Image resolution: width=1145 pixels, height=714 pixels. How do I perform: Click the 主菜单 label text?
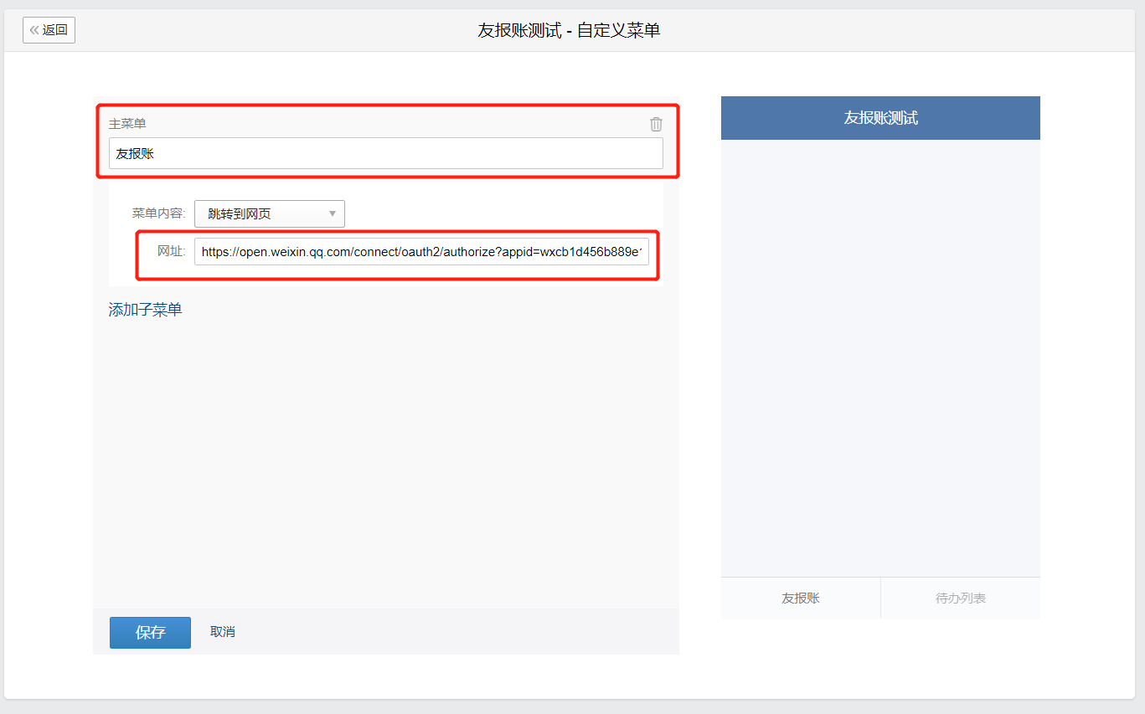(x=127, y=123)
